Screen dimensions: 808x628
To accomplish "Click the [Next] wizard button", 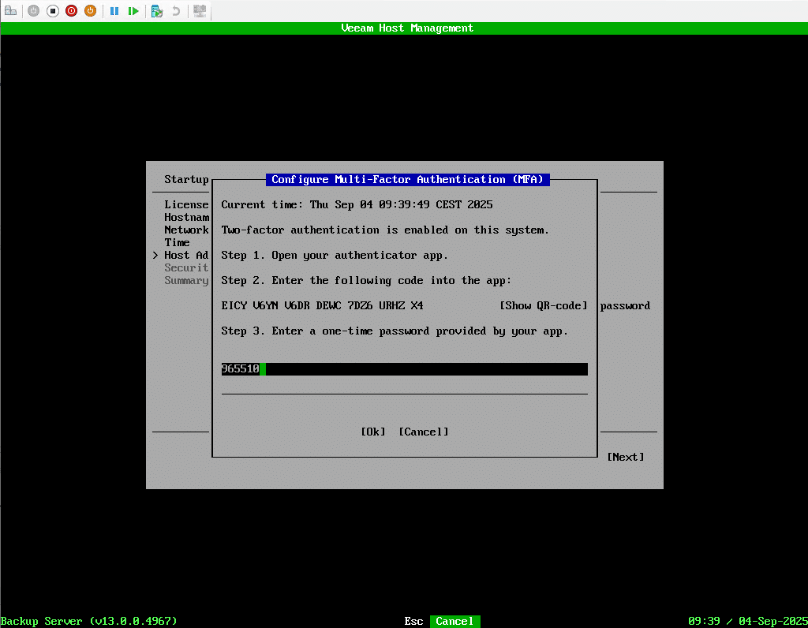I will (x=625, y=457).
